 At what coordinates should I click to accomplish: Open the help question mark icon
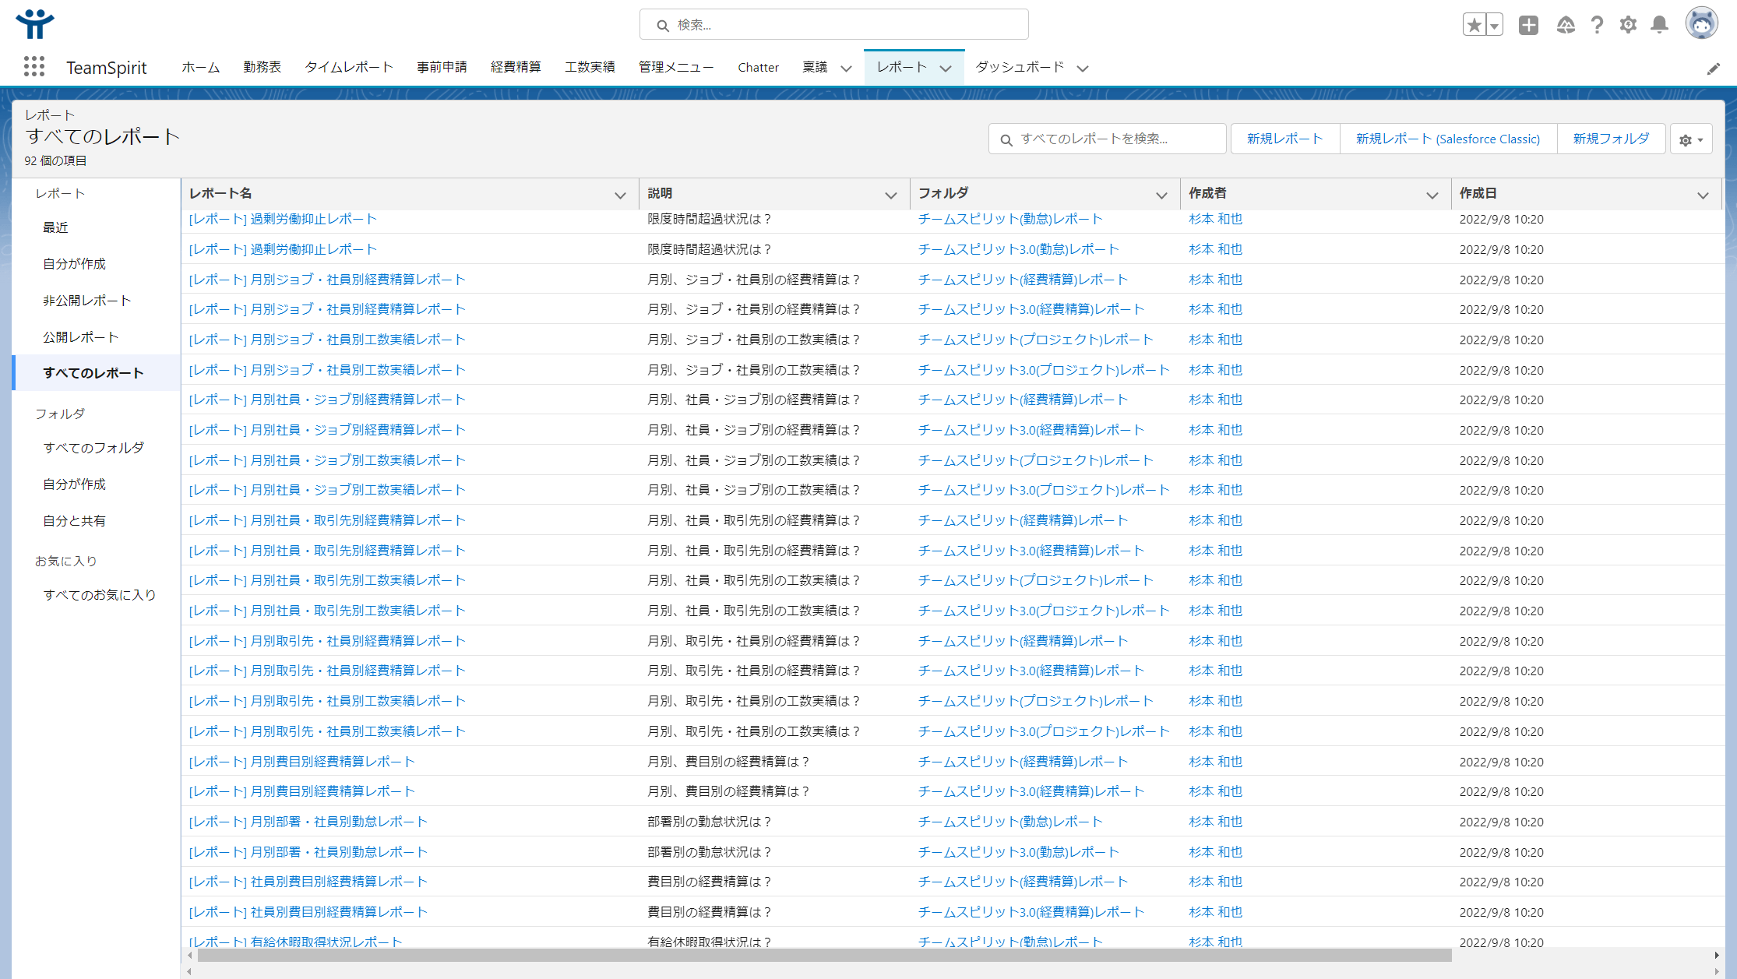point(1597,25)
